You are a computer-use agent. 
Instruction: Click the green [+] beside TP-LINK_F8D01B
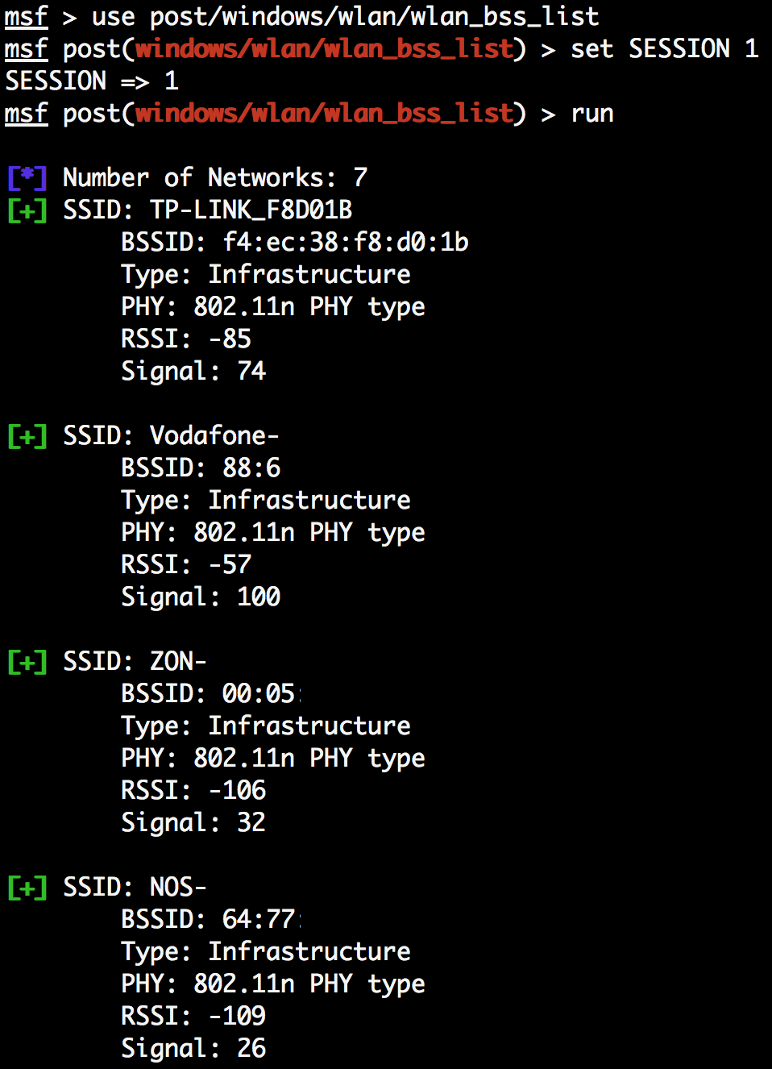point(27,210)
